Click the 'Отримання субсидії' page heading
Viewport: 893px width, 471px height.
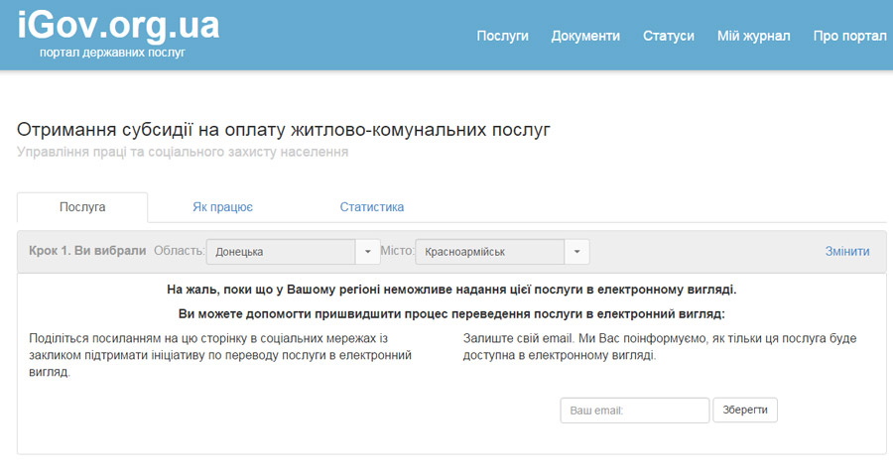pyautogui.click(x=283, y=130)
